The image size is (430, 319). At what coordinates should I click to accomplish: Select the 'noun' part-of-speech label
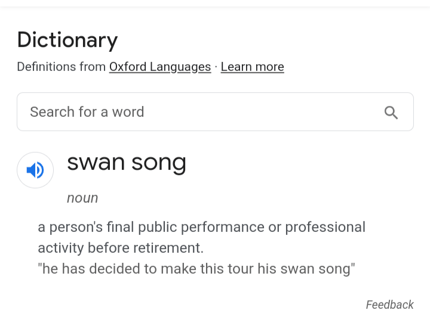(82, 198)
